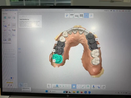Click the blue clear numbering icon

pyautogui.click(x=94, y=87)
